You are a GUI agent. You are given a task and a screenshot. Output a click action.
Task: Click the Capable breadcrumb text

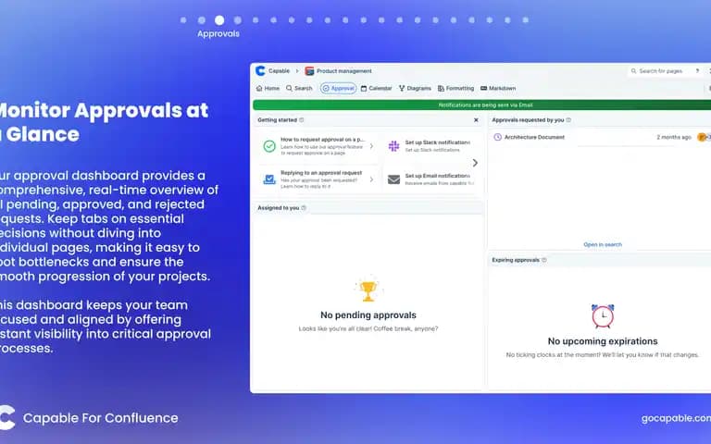(279, 71)
